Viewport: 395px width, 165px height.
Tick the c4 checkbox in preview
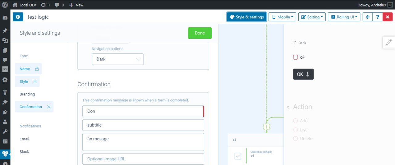pos(295,57)
